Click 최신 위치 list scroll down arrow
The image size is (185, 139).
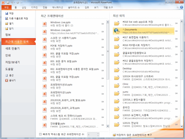pos(182,127)
